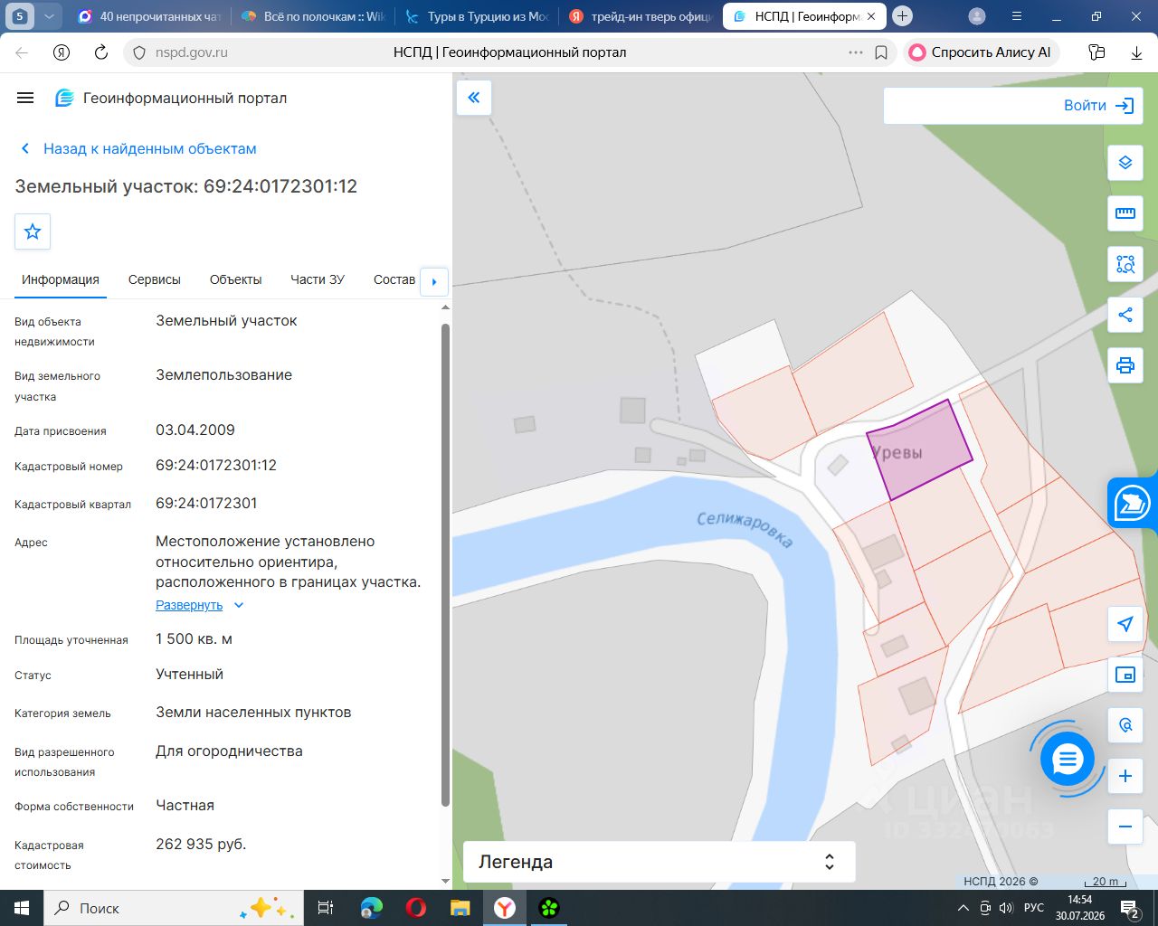Open page actions three-dot menu

[x=855, y=52]
